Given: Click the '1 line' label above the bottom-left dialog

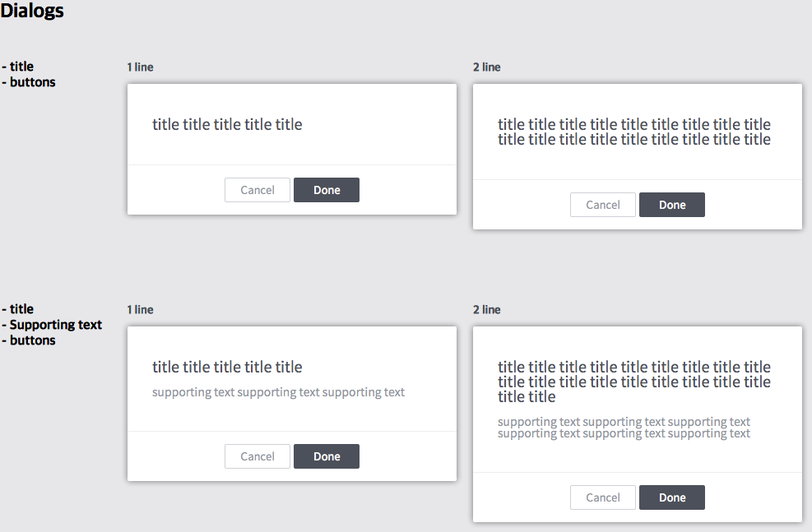Looking at the screenshot, I should click(139, 309).
